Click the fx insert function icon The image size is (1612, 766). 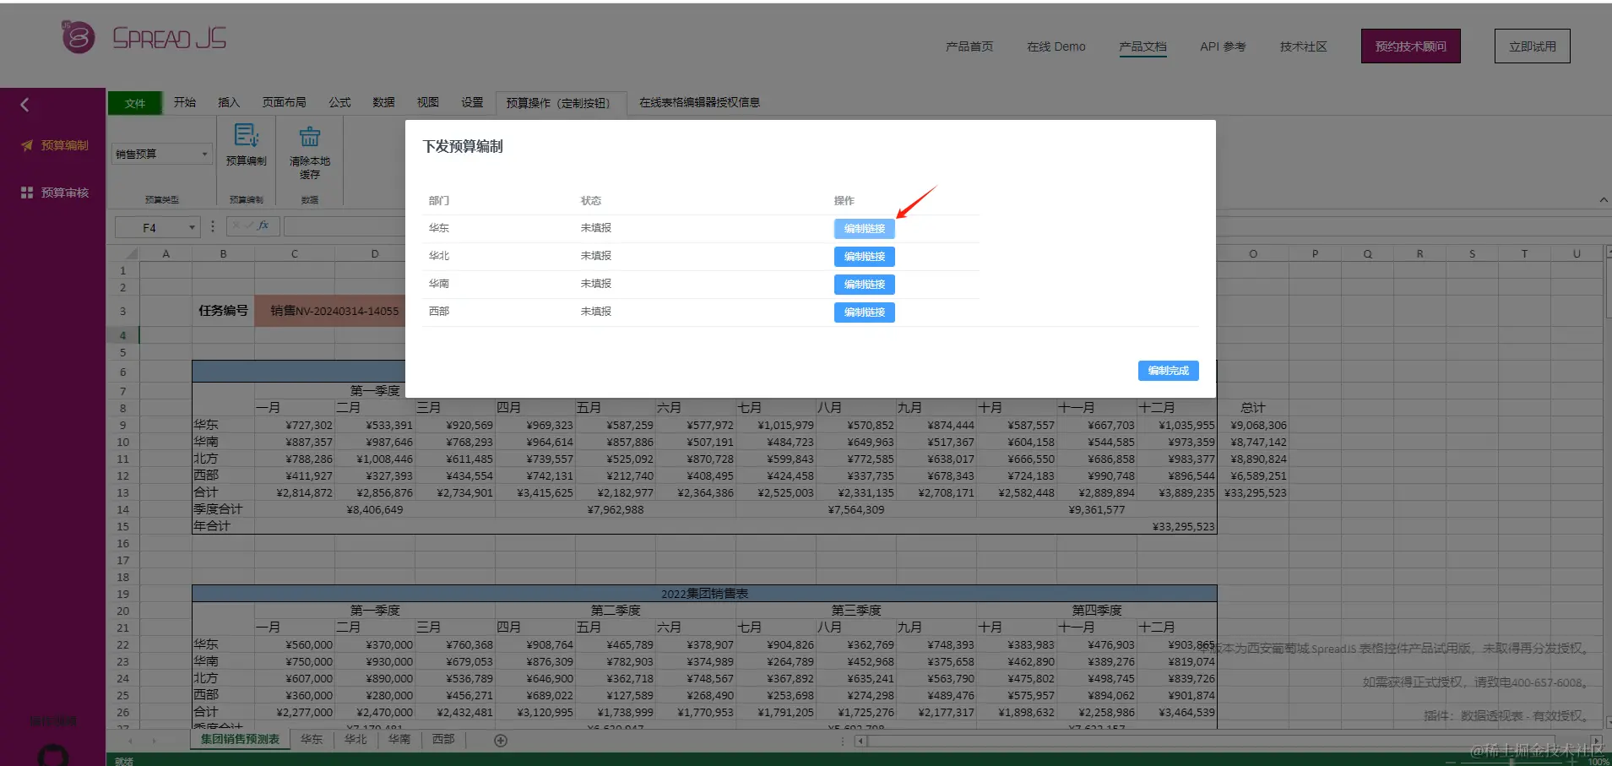pos(263,225)
